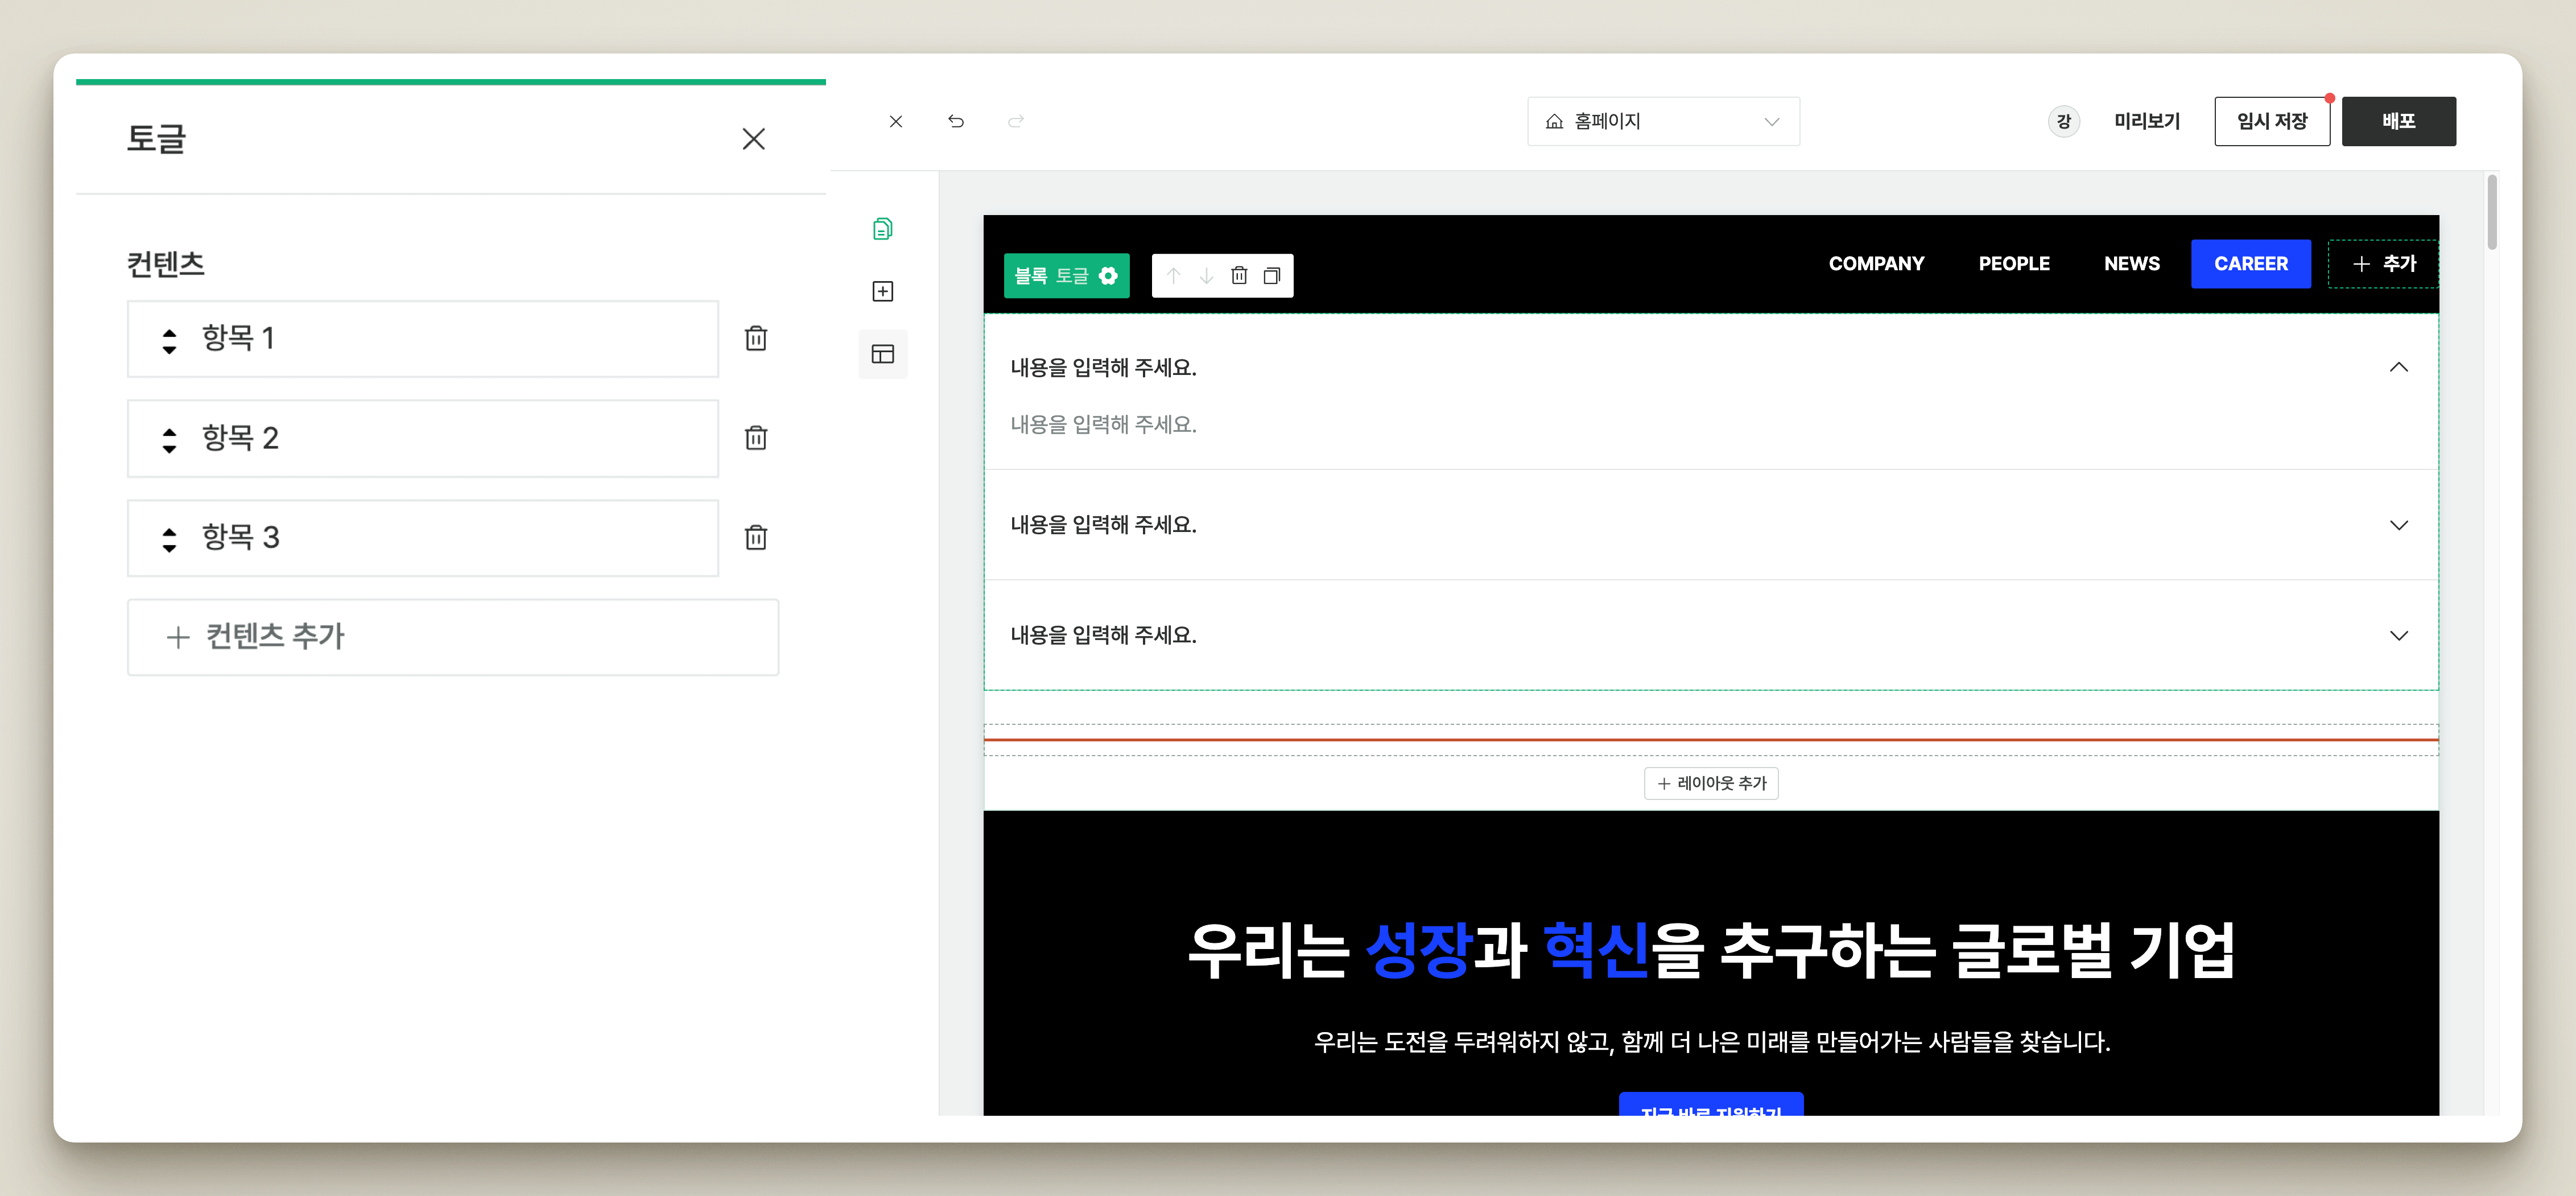Edit the first toggle gray body text
This screenshot has width=2576, height=1196.
click(1103, 425)
